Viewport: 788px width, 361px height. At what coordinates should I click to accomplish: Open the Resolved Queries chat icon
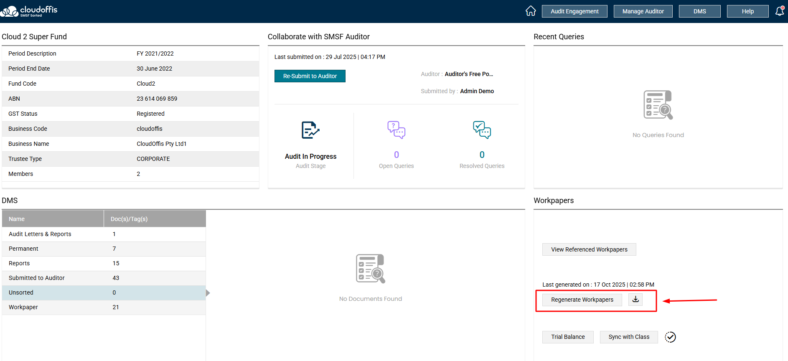pos(482,130)
